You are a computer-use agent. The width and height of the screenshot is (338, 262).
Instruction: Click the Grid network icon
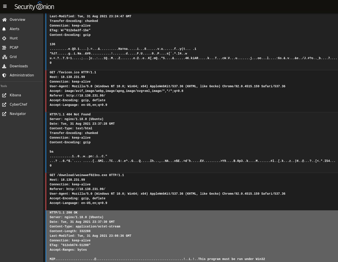(x=4, y=57)
